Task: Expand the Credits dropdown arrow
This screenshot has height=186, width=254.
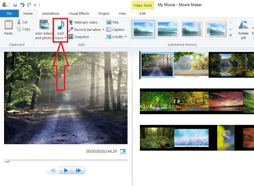Action: 126,37
